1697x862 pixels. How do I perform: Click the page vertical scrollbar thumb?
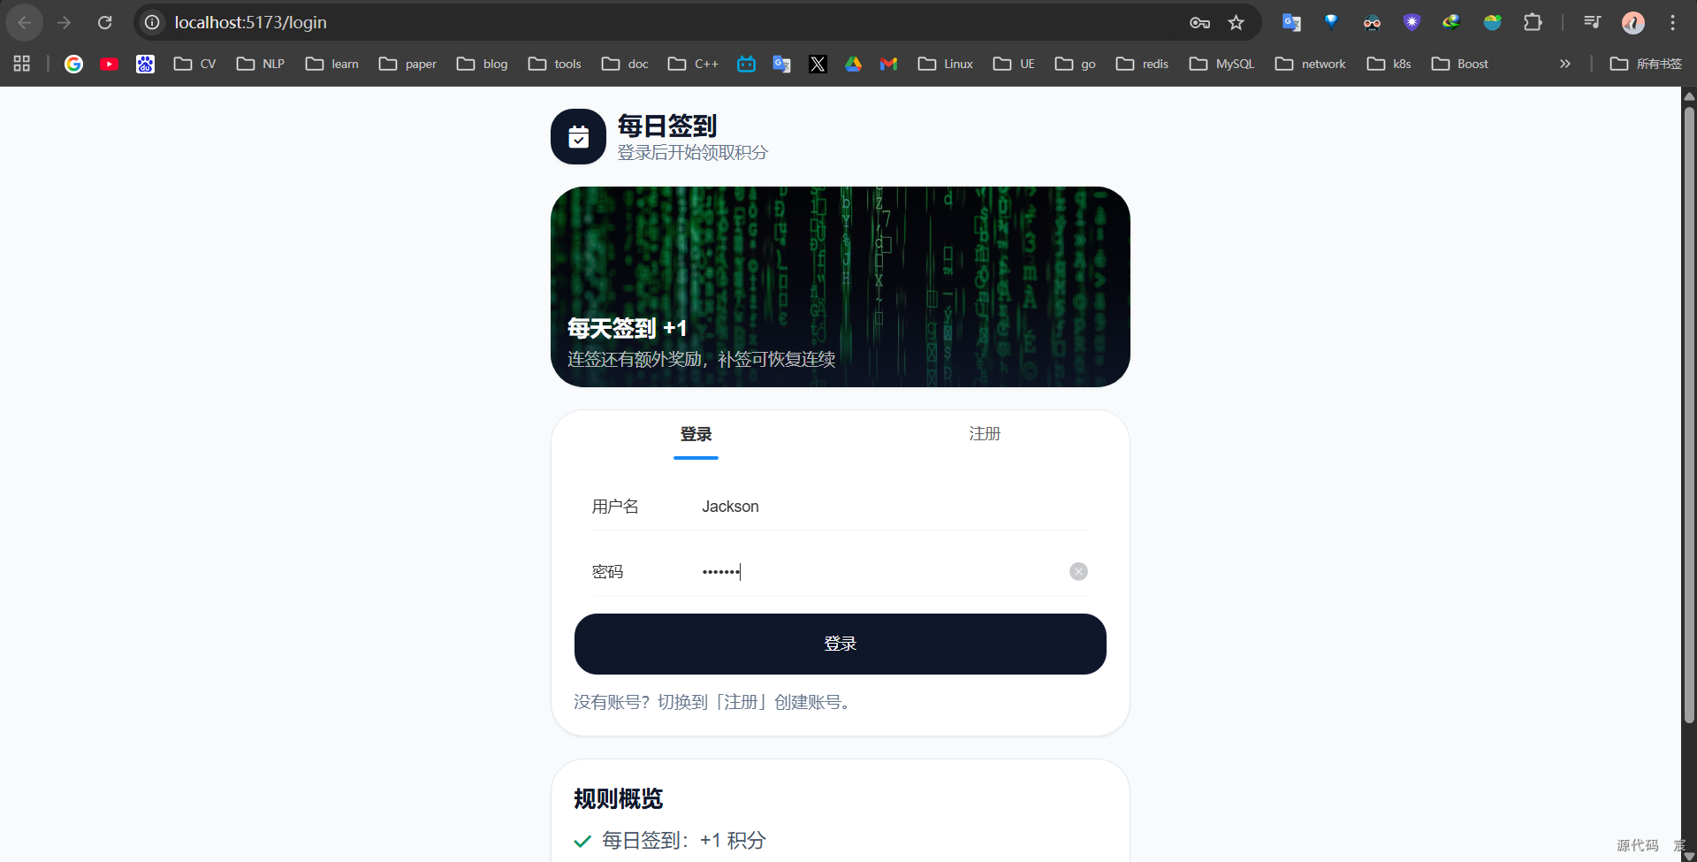pos(1689,416)
